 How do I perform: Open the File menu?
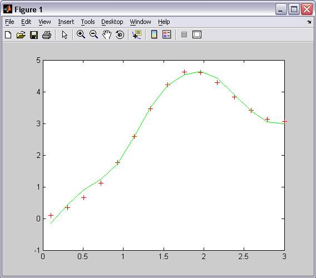tap(9, 22)
